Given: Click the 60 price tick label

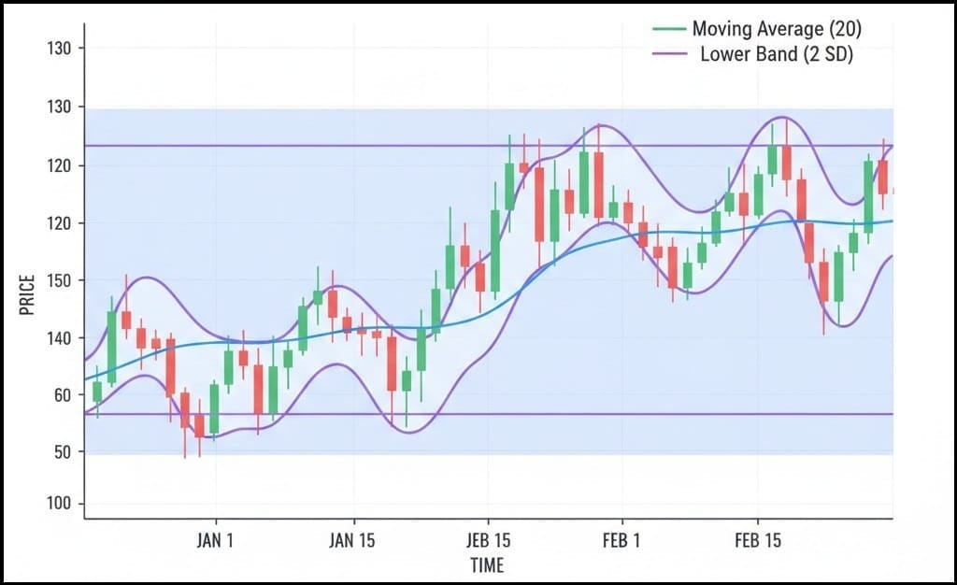Looking at the screenshot, I should tap(63, 395).
